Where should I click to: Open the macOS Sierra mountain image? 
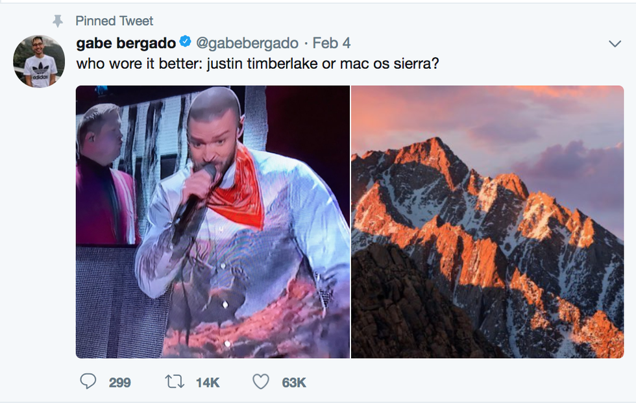(487, 222)
